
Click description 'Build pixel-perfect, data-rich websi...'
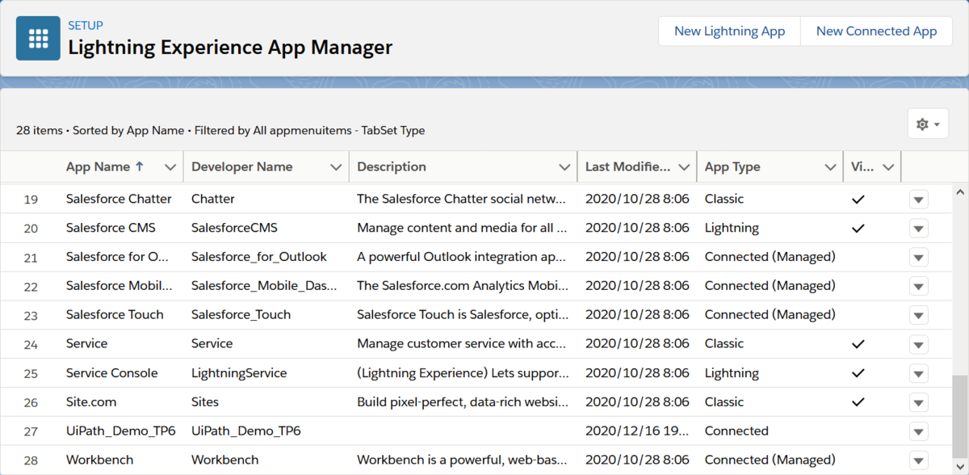462,401
